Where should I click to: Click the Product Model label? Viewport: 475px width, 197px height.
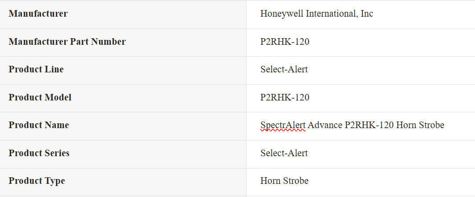[40, 97]
